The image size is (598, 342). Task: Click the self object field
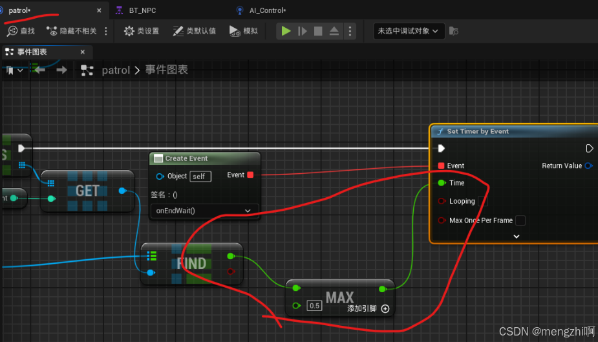point(200,176)
